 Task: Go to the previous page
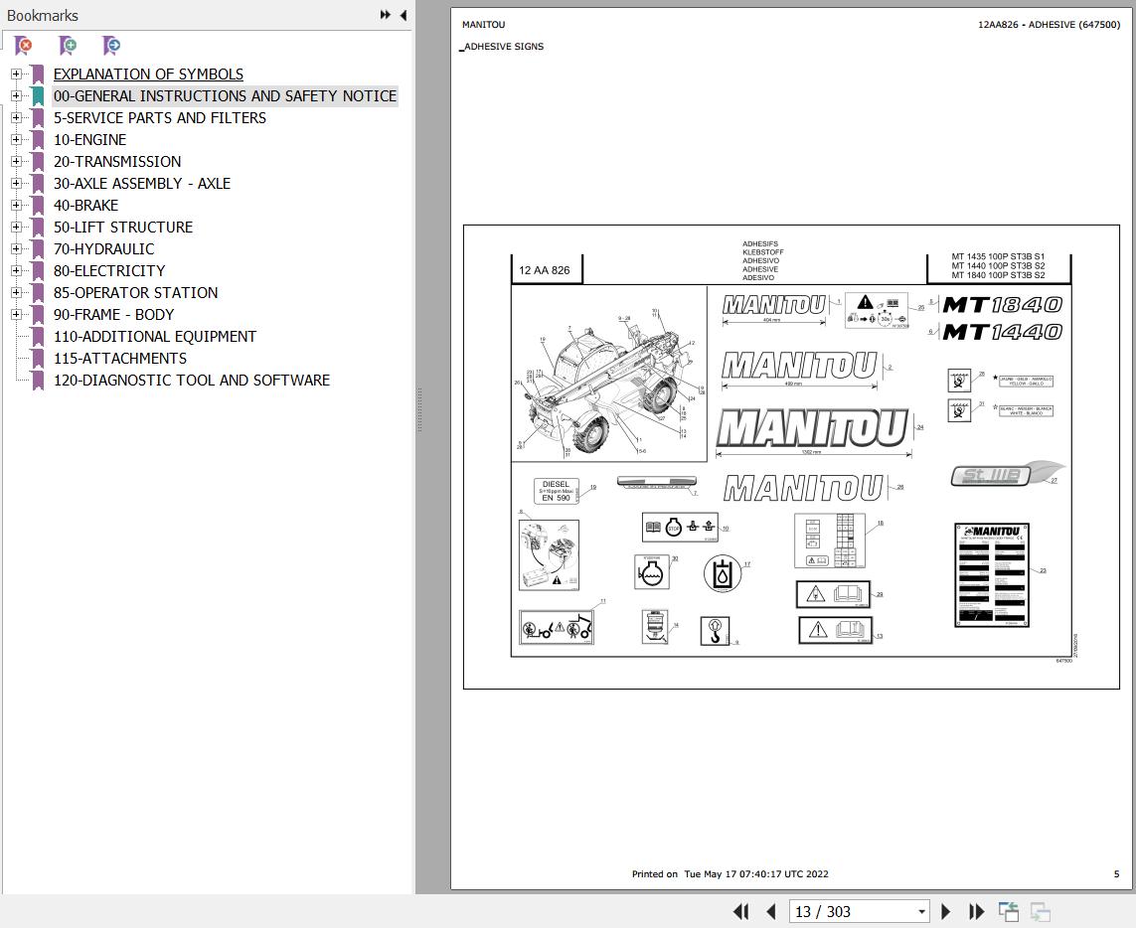[x=771, y=911]
